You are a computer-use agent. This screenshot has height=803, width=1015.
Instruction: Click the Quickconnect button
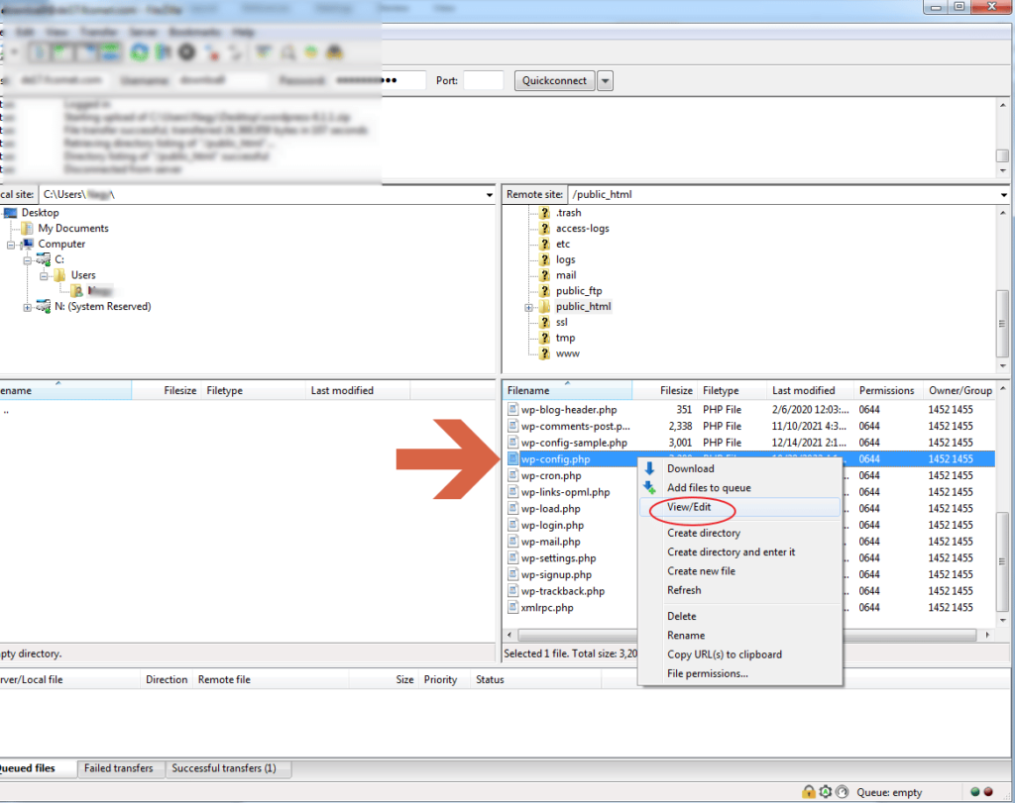pos(555,81)
